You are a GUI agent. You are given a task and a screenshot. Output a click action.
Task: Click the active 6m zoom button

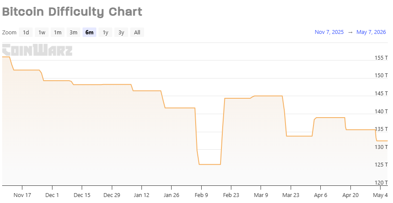click(x=89, y=32)
